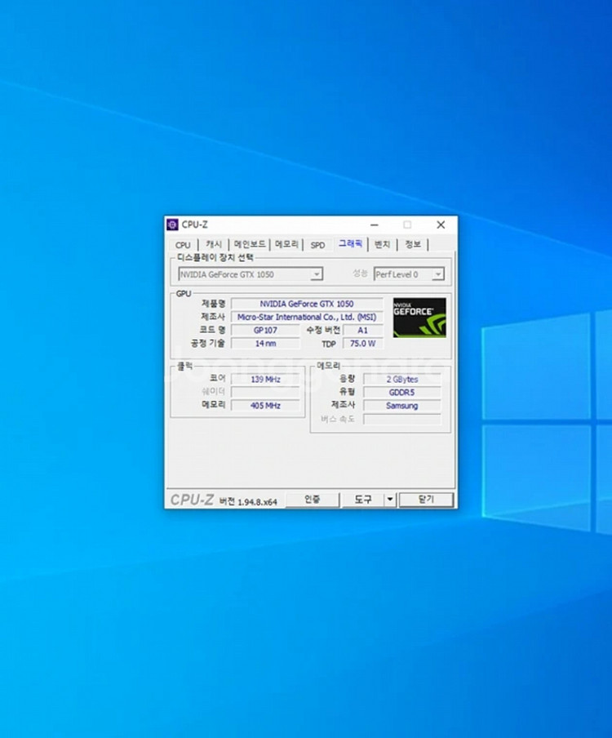
Task: Click the 제품명 field NVIDIA GeForce GTX 1050
Action: click(x=307, y=304)
